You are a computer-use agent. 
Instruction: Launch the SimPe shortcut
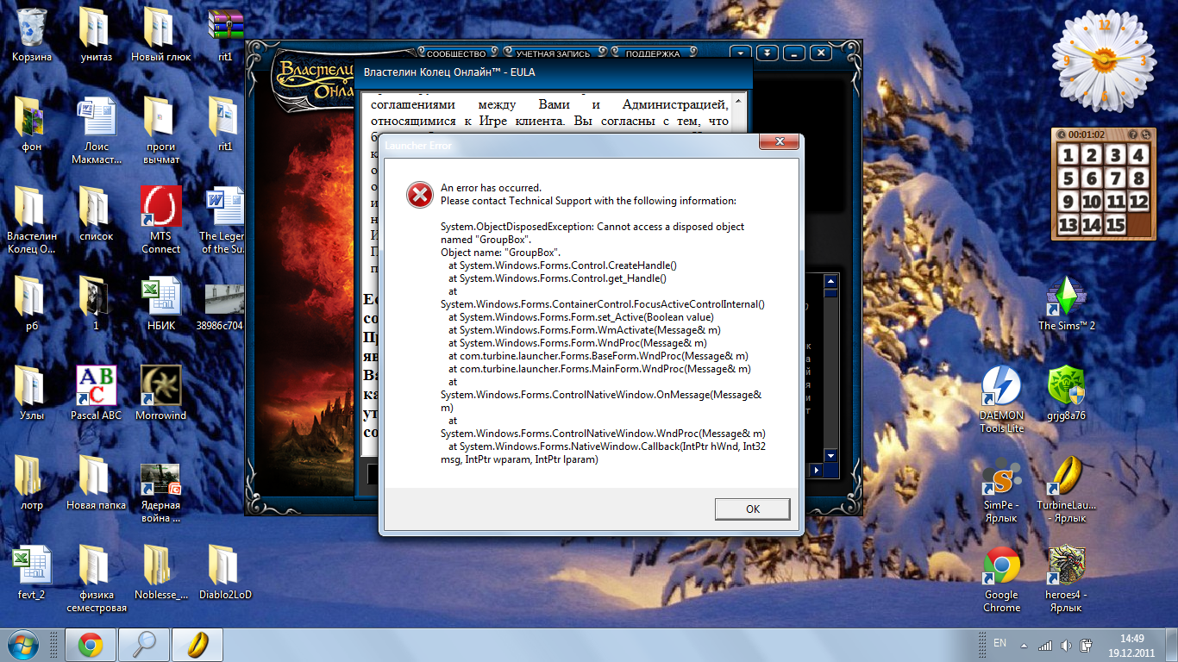pyautogui.click(x=1001, y=489)
